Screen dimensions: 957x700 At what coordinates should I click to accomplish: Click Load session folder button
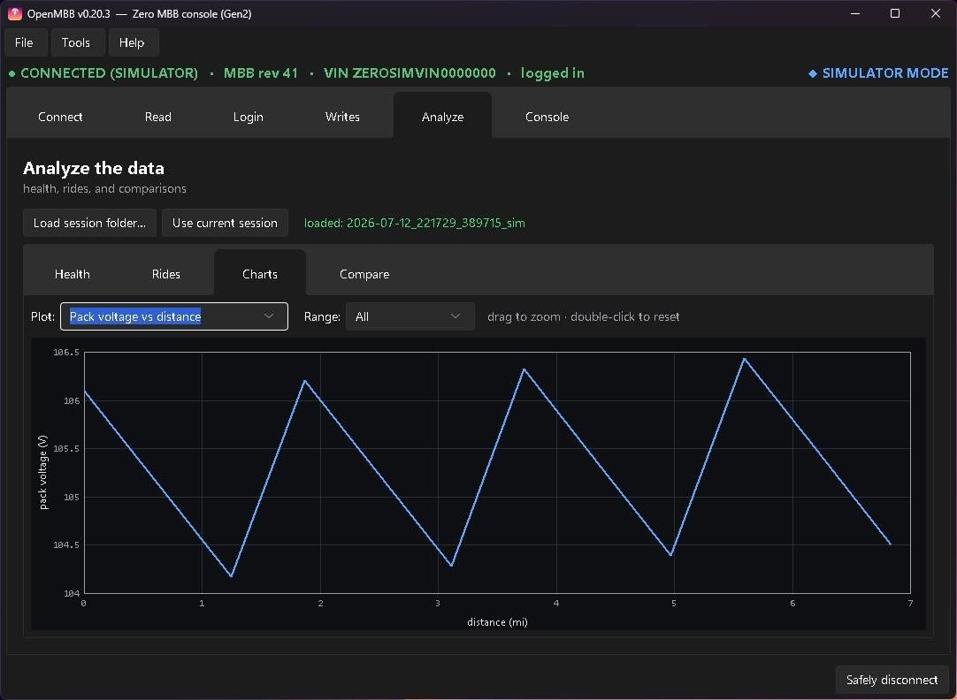[x=89, y=224]
